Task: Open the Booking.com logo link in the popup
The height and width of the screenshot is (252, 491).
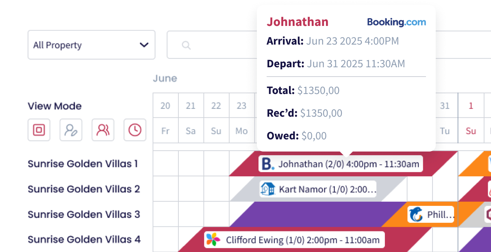Action: pos(397,22)
